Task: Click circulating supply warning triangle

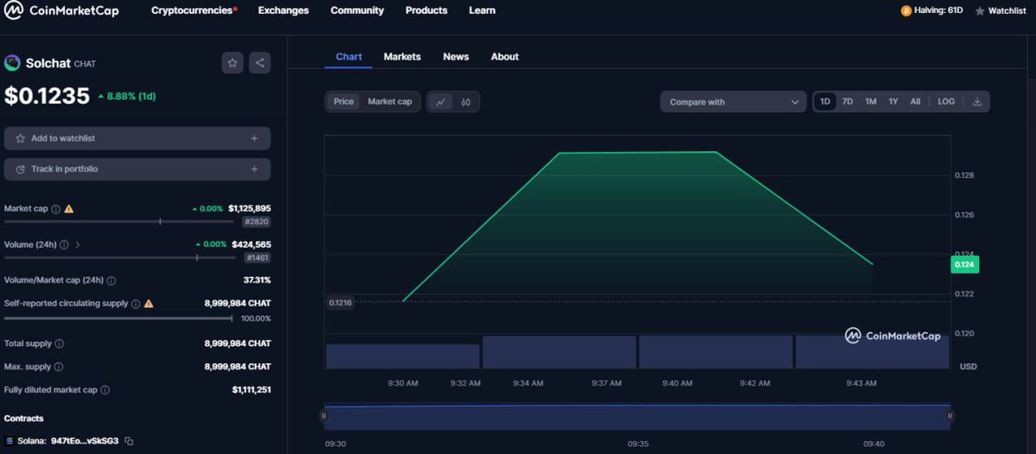Action: point(148,304)
